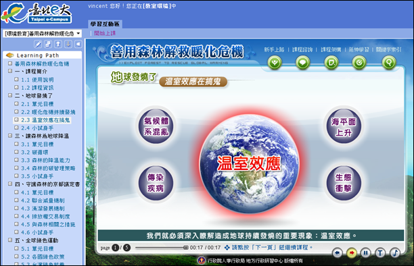Click the 新手上路 text link
Screen dimensions: 414x266
(274, 49)
